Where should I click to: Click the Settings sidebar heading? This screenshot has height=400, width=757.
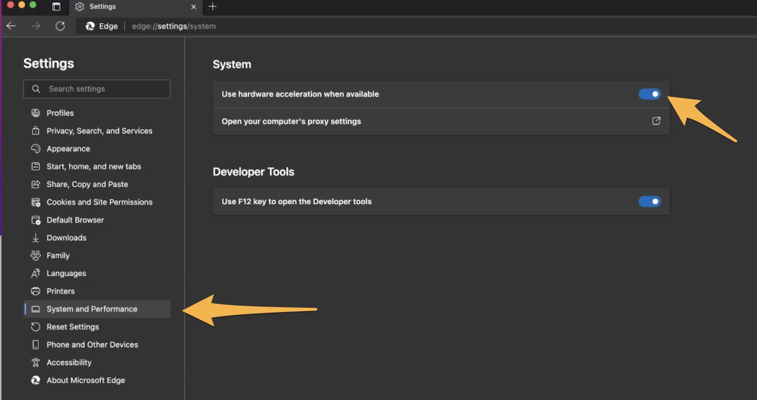(49, 63)
